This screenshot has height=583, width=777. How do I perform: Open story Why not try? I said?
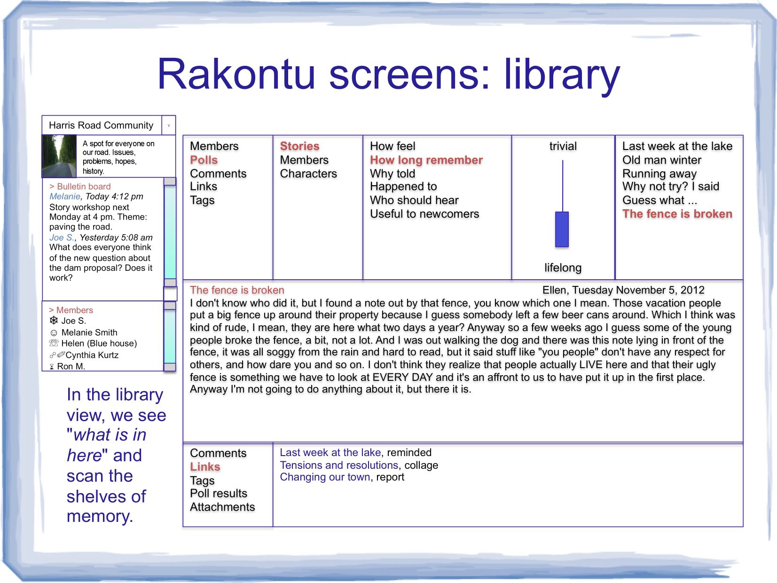click(x=671, y=187)
